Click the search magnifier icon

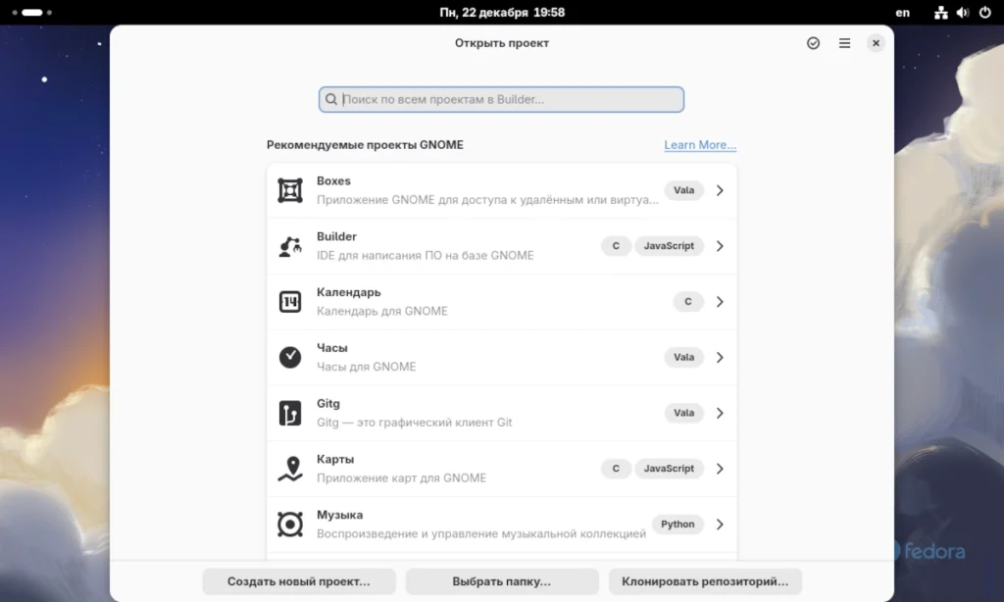coord(331,99)
